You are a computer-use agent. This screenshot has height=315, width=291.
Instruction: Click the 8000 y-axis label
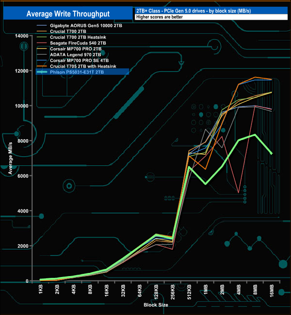pos(23,141)
